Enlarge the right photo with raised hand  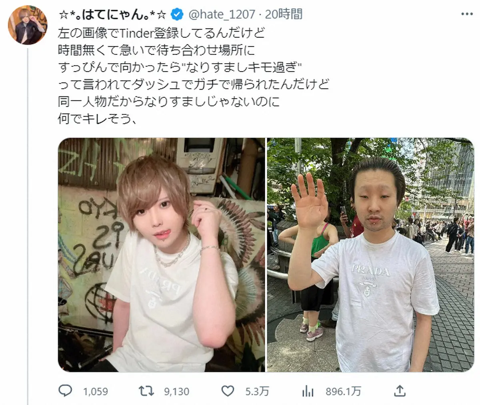pos(370,255)
